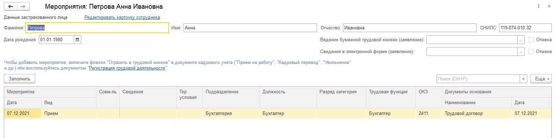Sort by the Дата subcolumn under Мероприятие
Viewport: 557px width, 138px height.
pos(23,103)
